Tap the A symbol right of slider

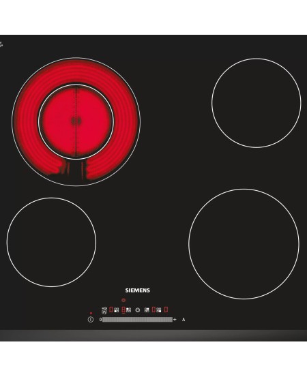click(x=184, y=320)
